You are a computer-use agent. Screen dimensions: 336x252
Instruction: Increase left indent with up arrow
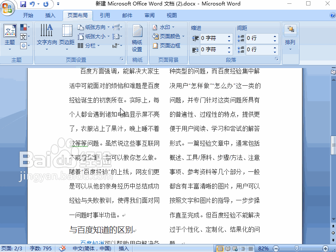[x=229, y=36]
